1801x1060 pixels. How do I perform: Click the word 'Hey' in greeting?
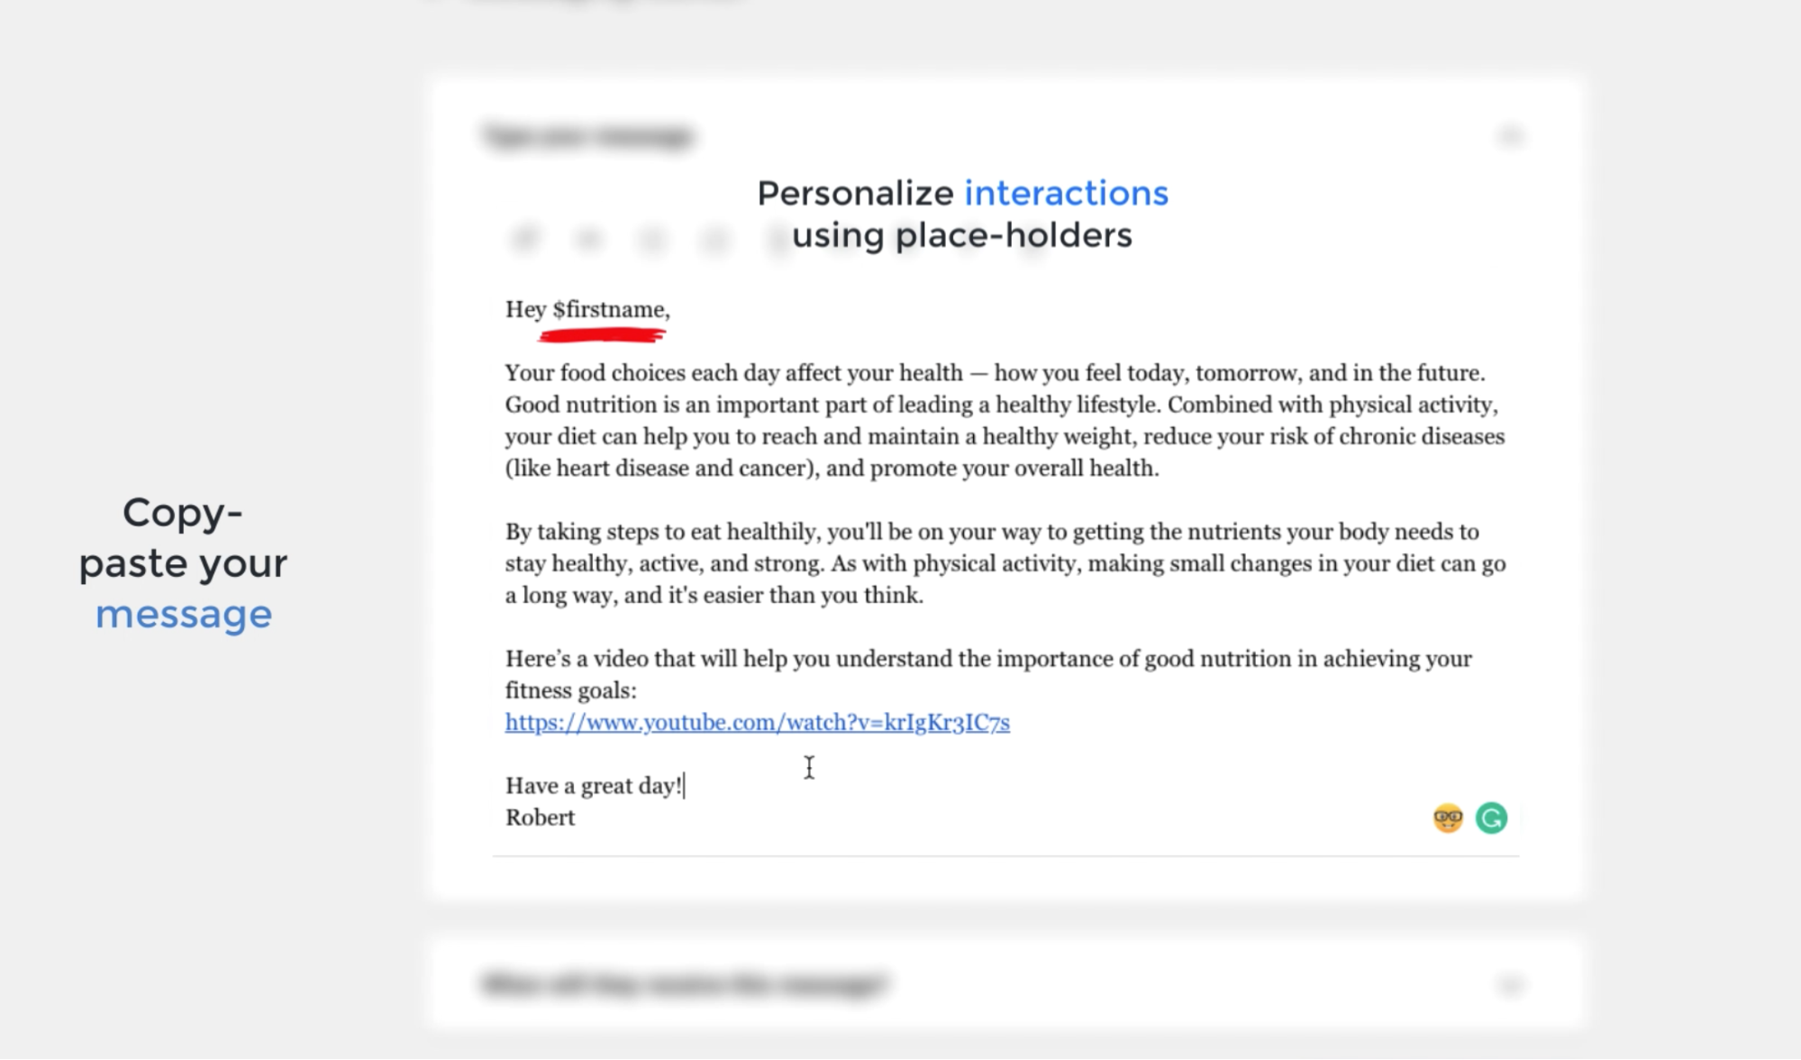526,309
